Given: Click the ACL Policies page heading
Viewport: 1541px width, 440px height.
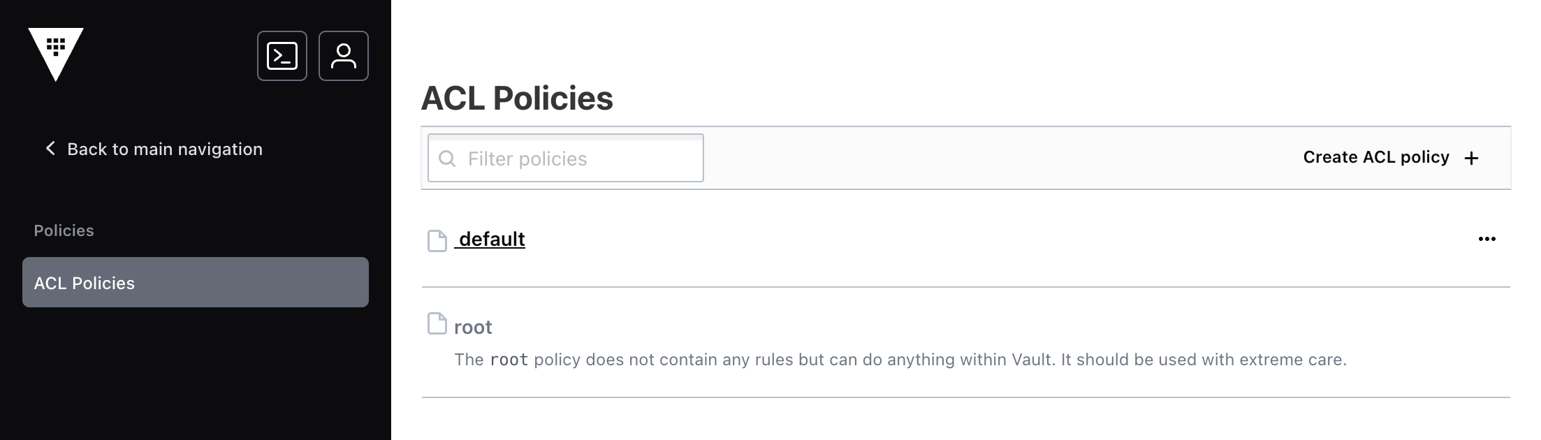Looking at the screenshot, I should pyautogui.click(x=517, y=98).
